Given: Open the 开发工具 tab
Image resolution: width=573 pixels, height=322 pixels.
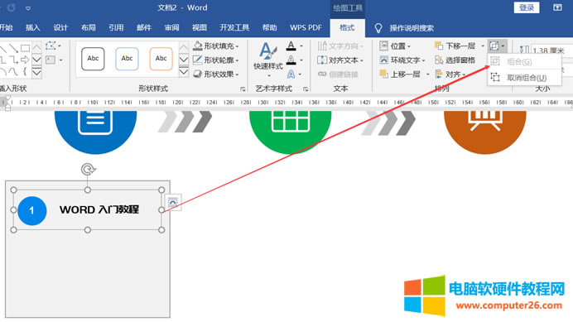Looking at the screenshot, I should pos(234,28).
